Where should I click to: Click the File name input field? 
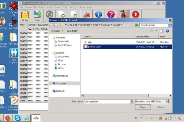click(x=107, y=101)
